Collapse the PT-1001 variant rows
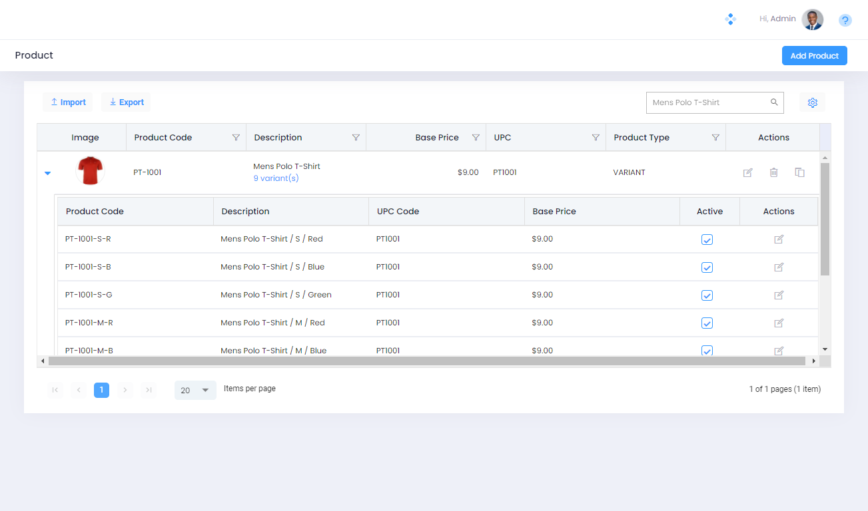This screenshot has width=868, height=511. pos(47,173)
